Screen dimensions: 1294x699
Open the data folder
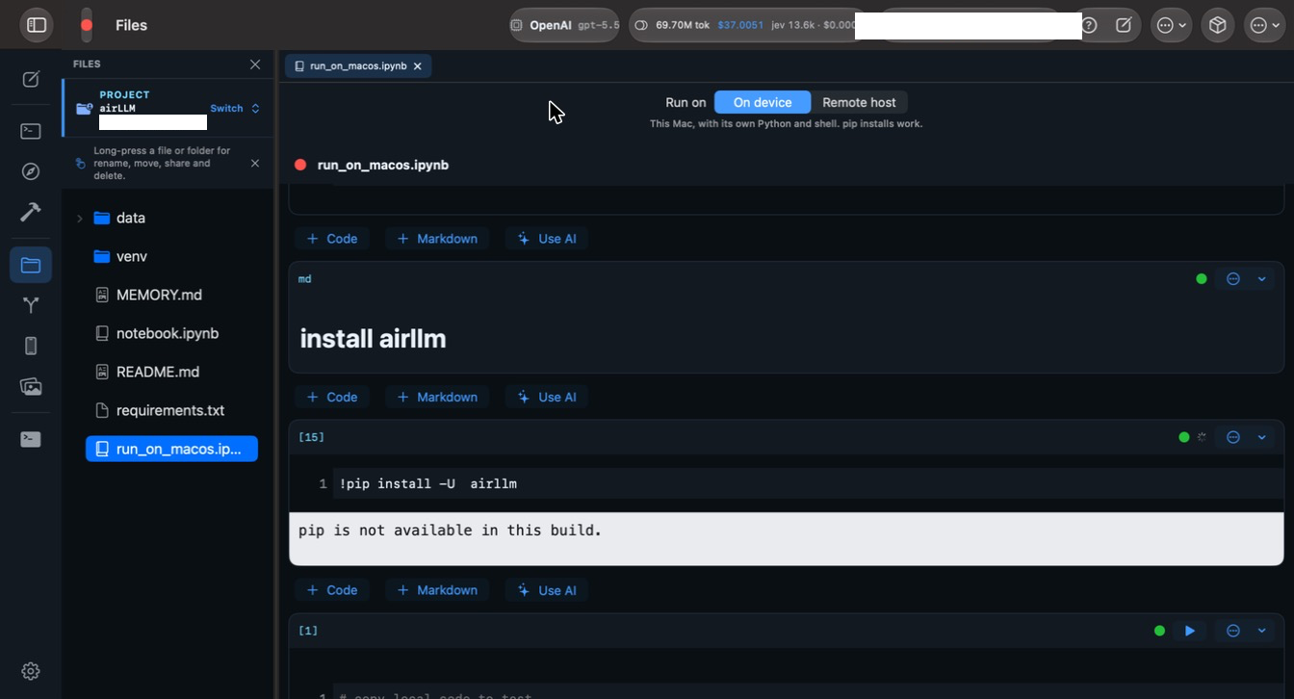[130, 219]
